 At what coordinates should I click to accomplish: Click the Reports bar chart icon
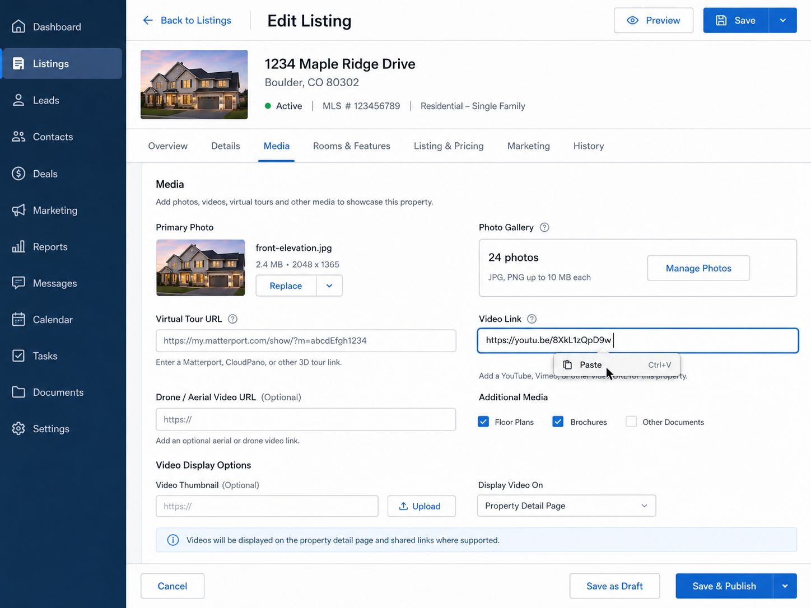click(18, 246)
